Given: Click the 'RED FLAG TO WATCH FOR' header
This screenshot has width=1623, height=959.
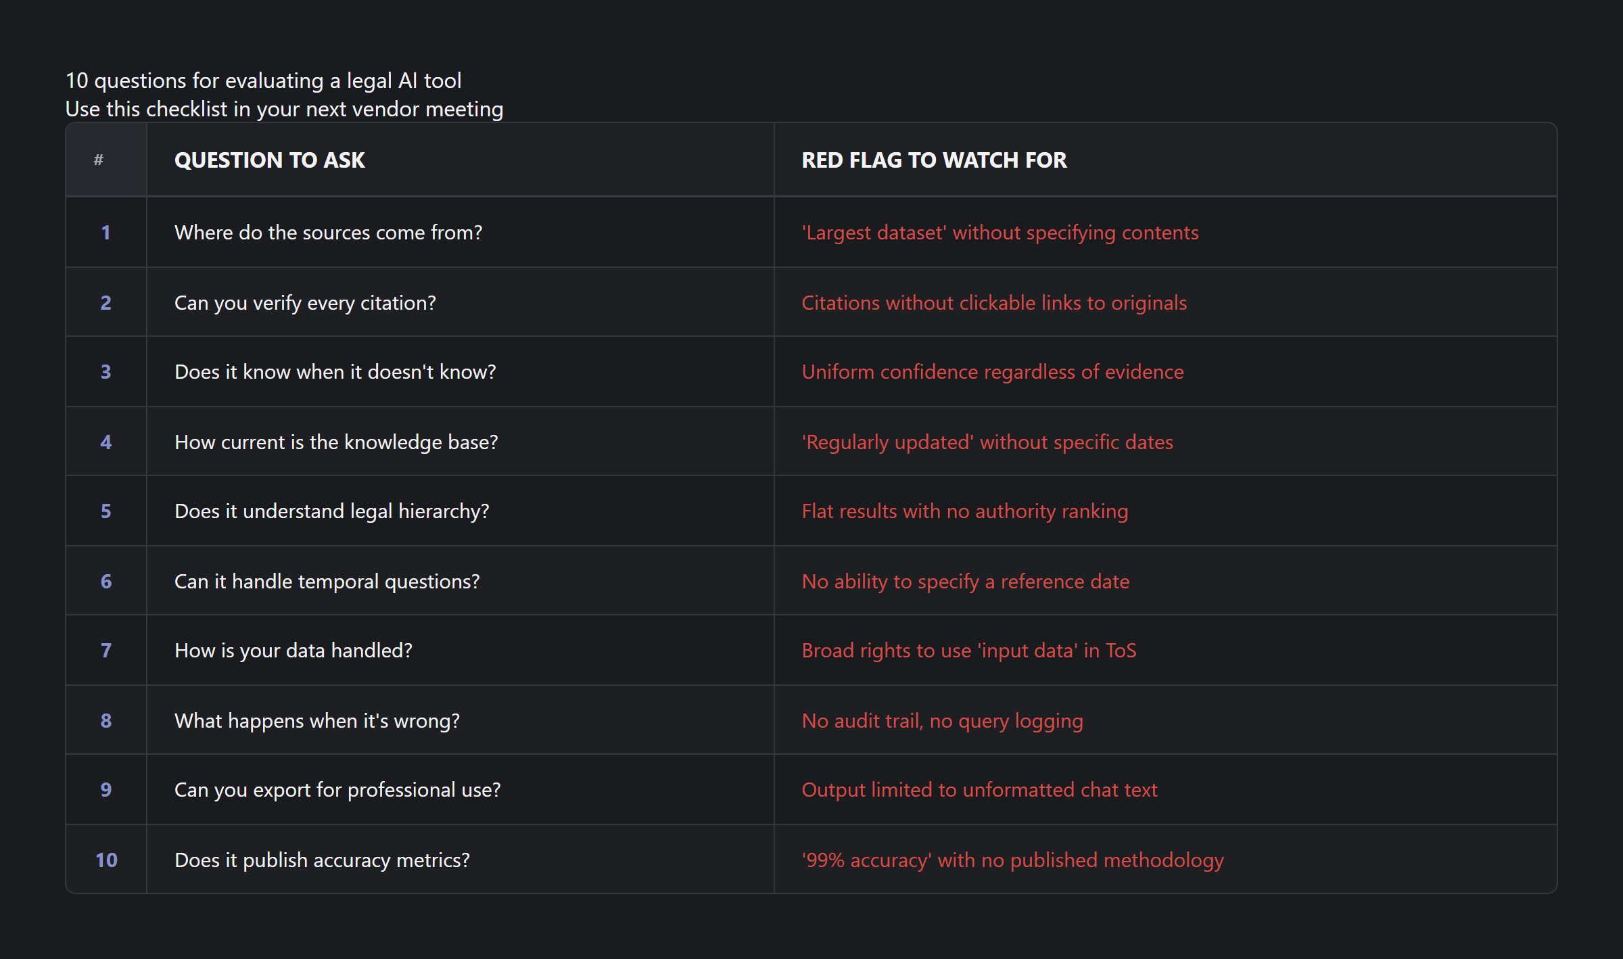Looking at the screenshot, I should point(933,160).
